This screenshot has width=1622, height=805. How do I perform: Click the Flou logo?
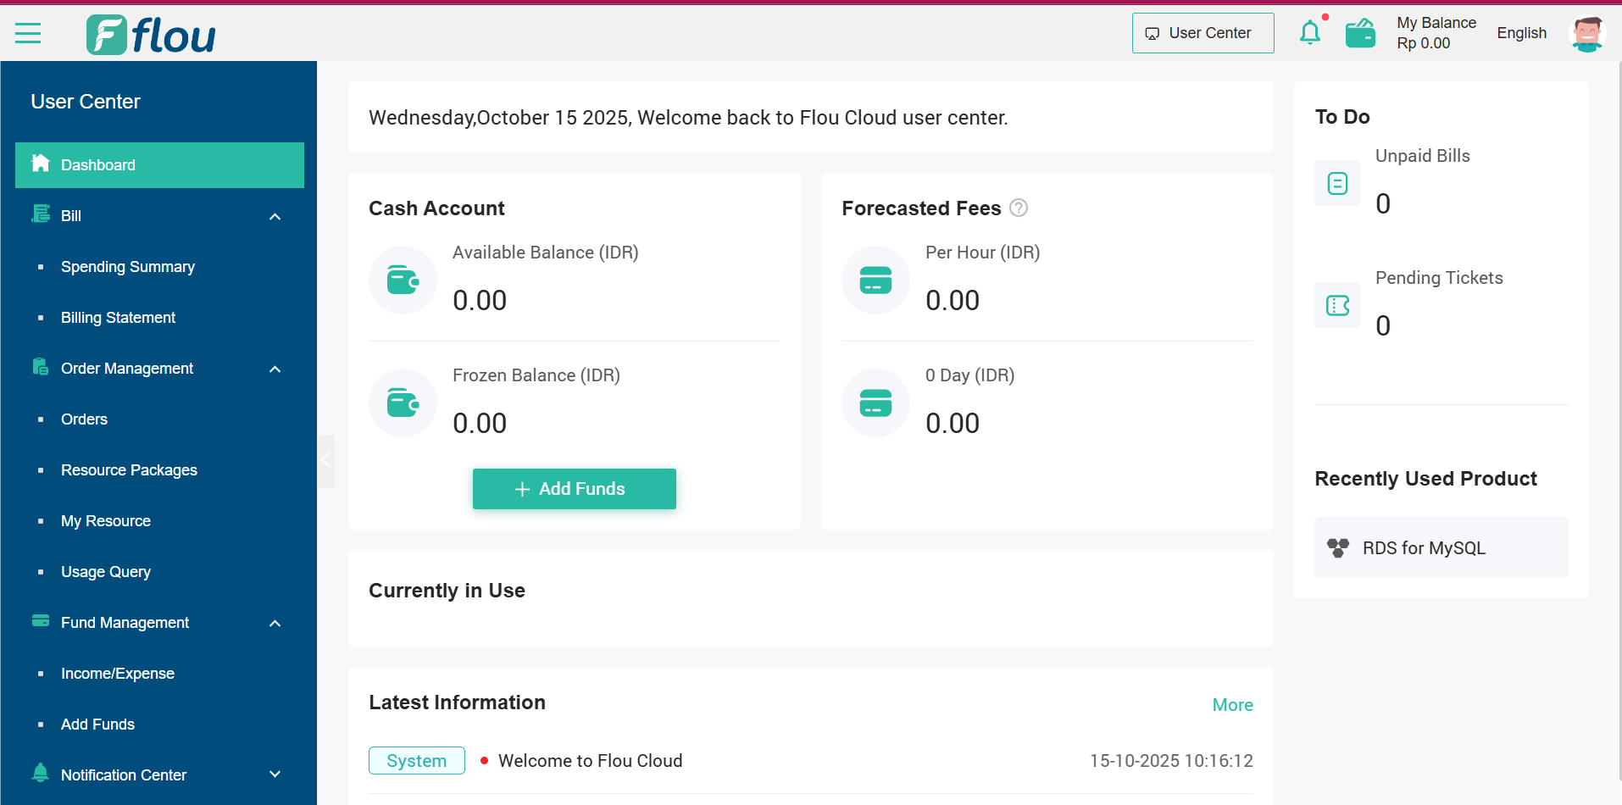[151, 35]
